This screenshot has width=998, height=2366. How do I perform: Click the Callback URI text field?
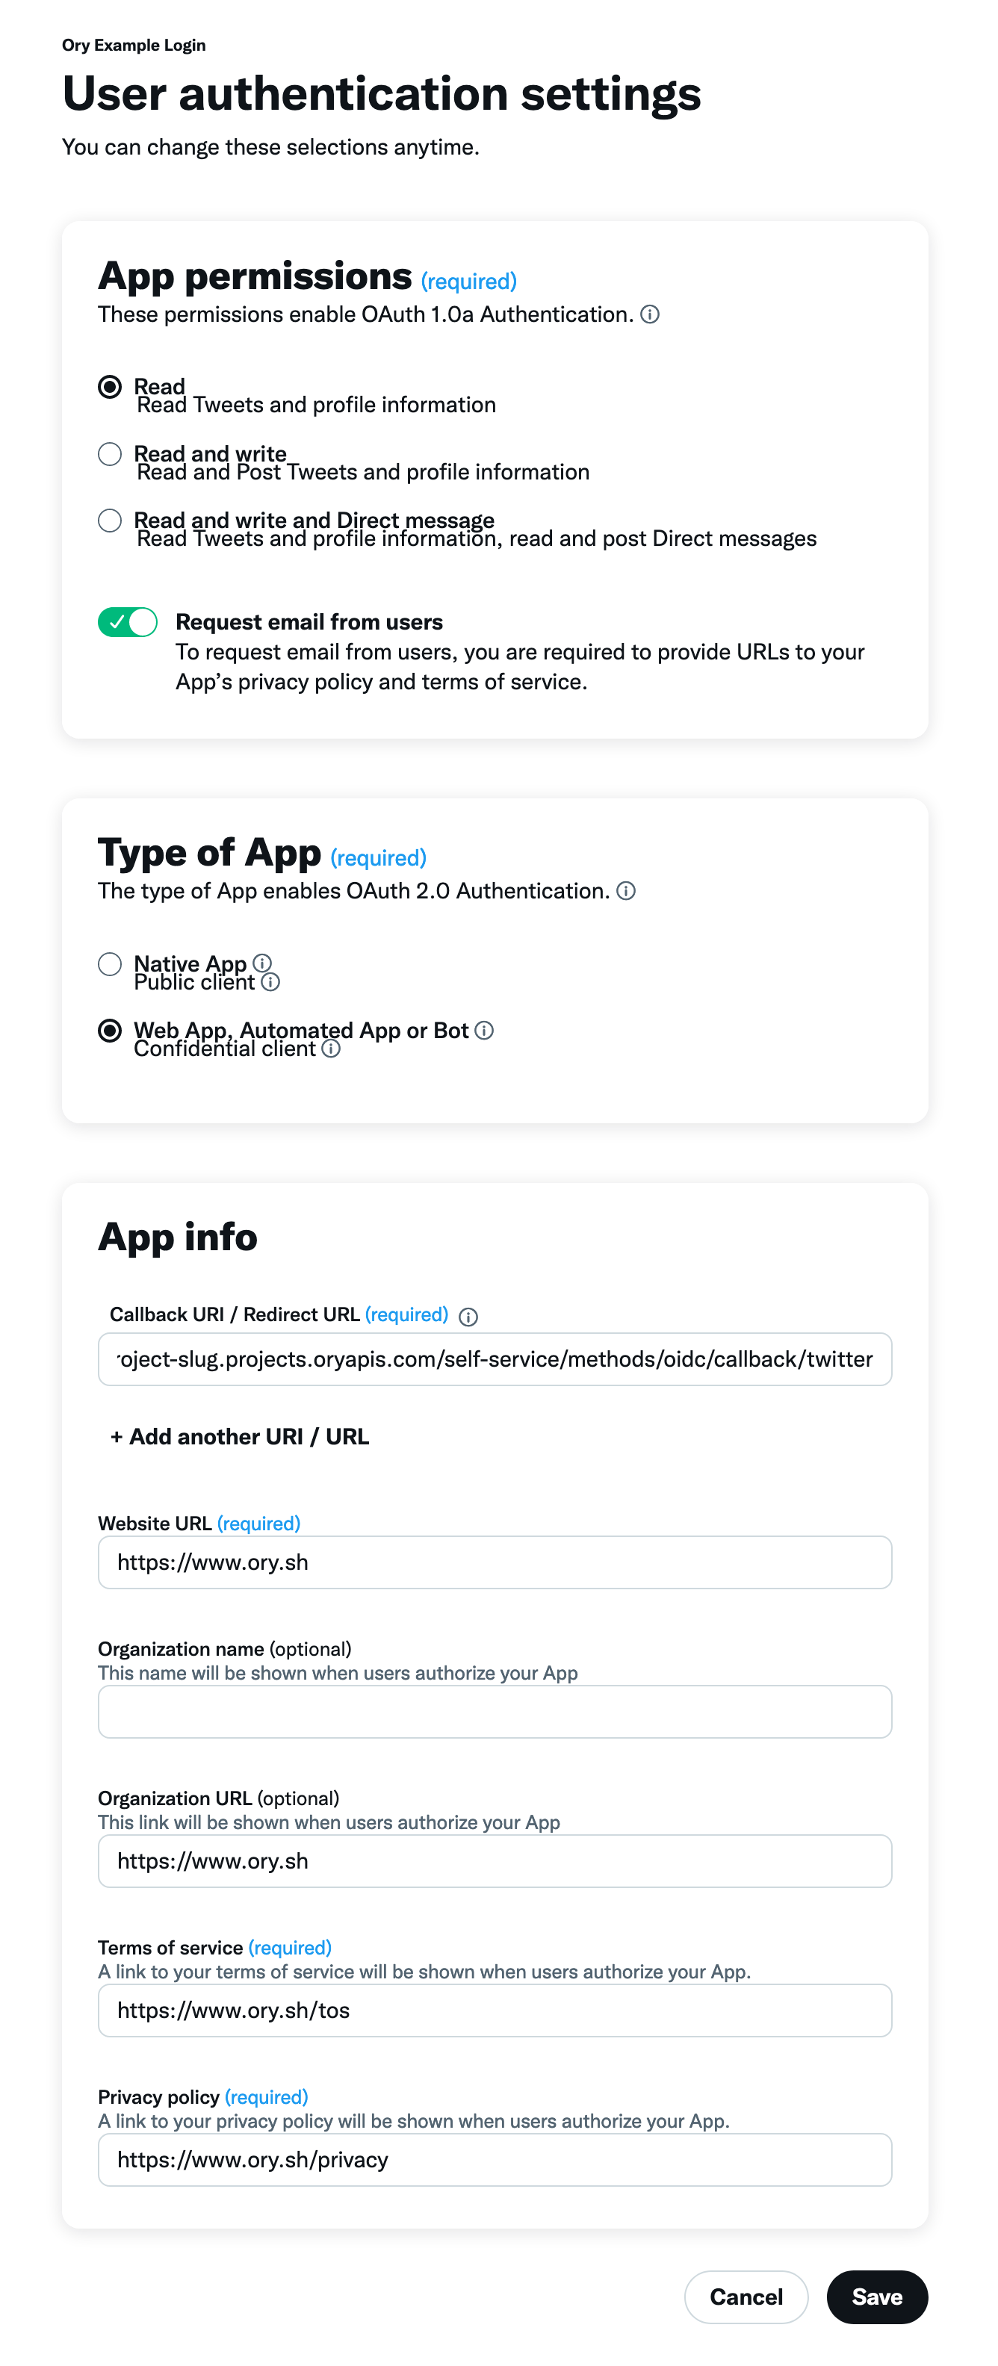(495, 1359)
